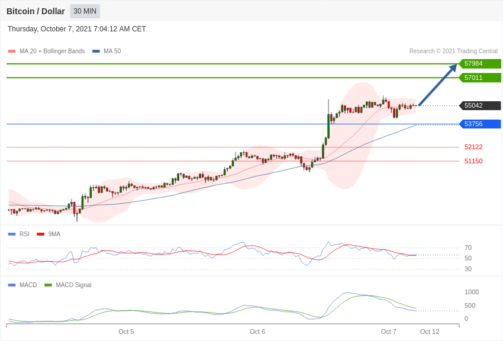Click the 30 MIN timeframe button
This screenshot has height=341, width=503.
click(85, 11)
